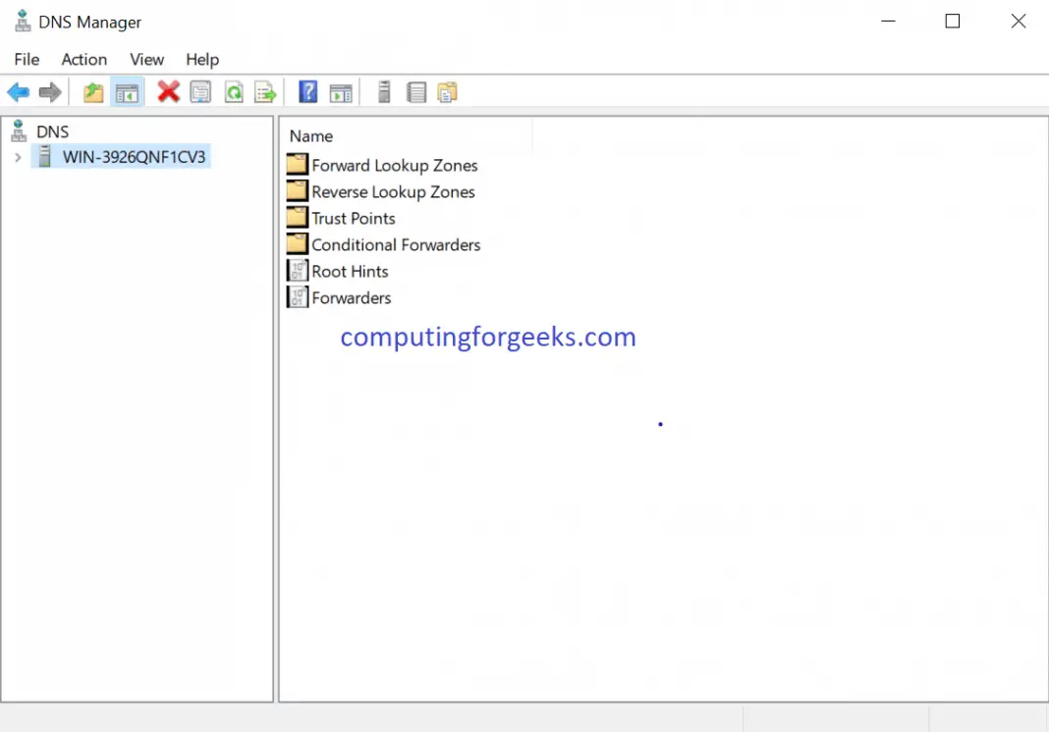This screenshot has height=732, width=1049.
Task: Select the Root Hints entry
Action: coord(350,272)
